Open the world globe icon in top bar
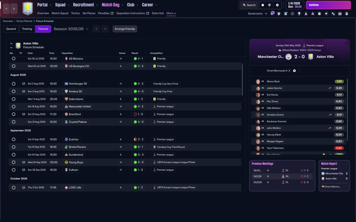This screenshot has height=222, width=356. pos(270,5)
